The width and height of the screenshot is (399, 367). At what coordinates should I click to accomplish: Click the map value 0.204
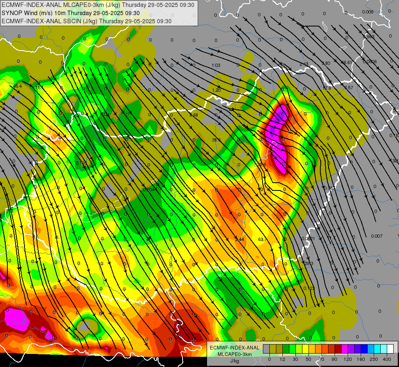click(149, 190)
